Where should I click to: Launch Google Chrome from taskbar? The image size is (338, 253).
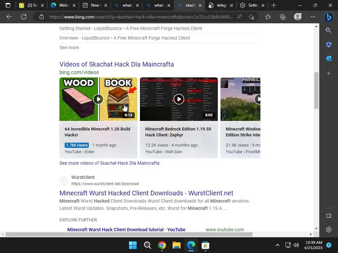[162, 245]
